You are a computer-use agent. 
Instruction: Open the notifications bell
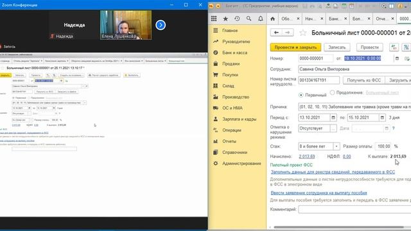(x=261, y=19)
